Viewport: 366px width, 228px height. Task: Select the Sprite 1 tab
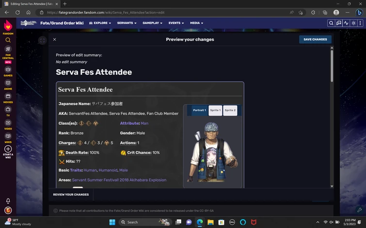click(x=215, y=110)
